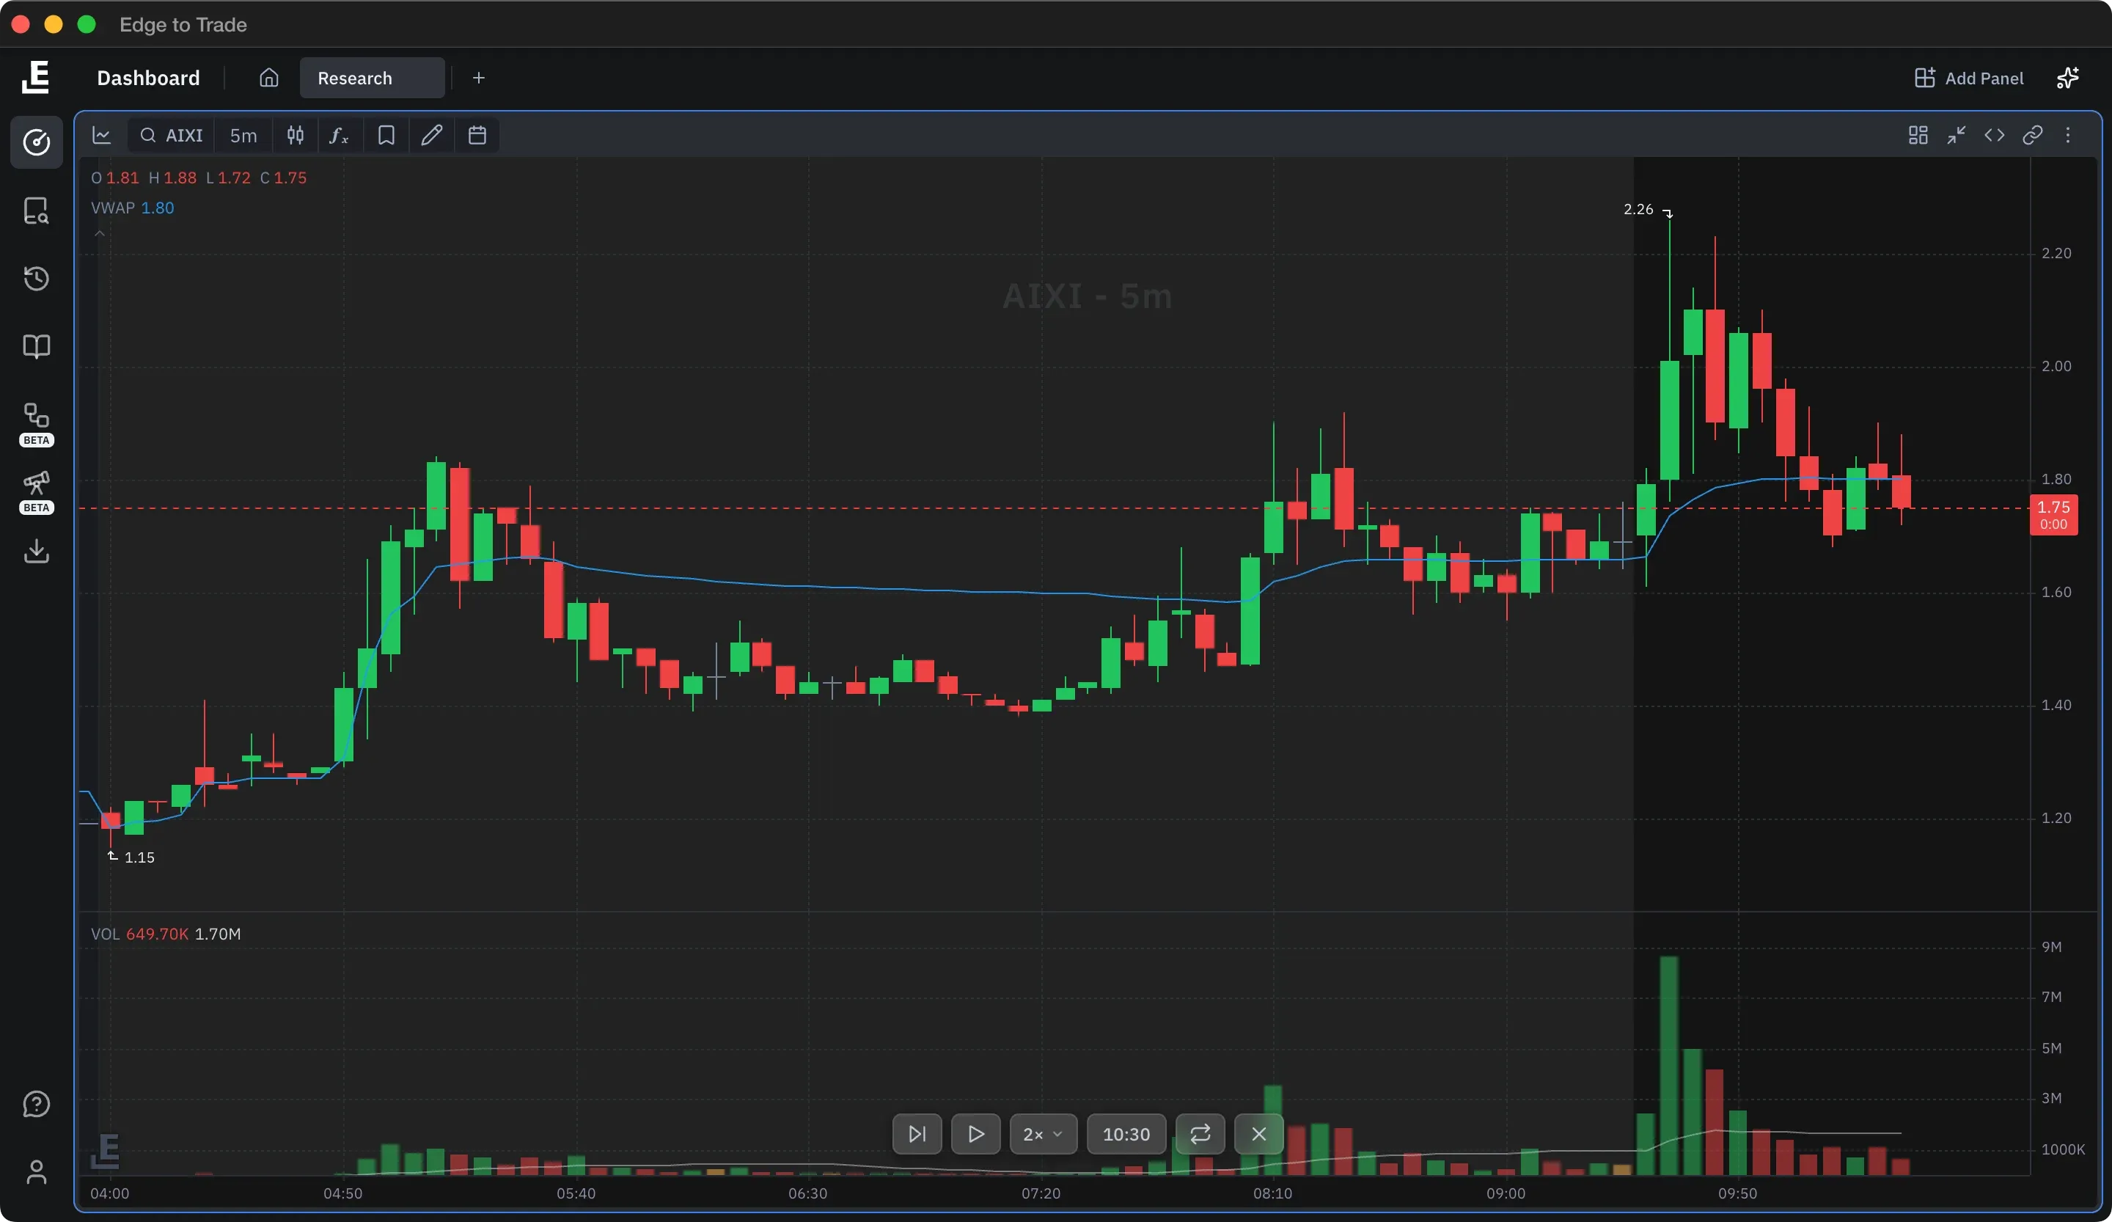This screenshot has height=1222, width=2112.
Task: Toggle the replay loop button
Action: (x=1200, y=1134)
